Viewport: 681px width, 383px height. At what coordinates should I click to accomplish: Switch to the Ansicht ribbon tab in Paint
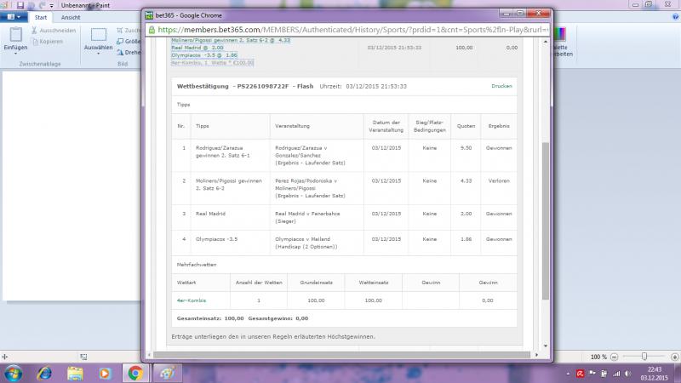click(71, 17)
